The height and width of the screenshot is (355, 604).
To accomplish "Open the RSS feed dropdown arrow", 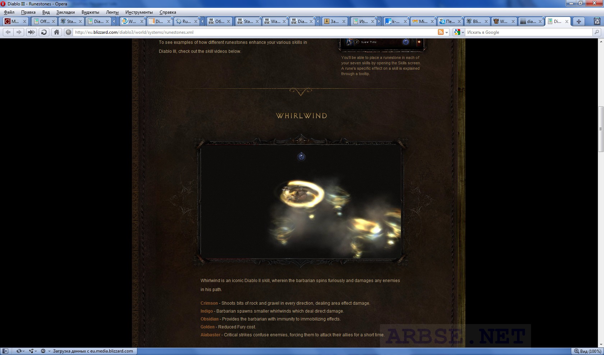I will [x=447, y=32].
